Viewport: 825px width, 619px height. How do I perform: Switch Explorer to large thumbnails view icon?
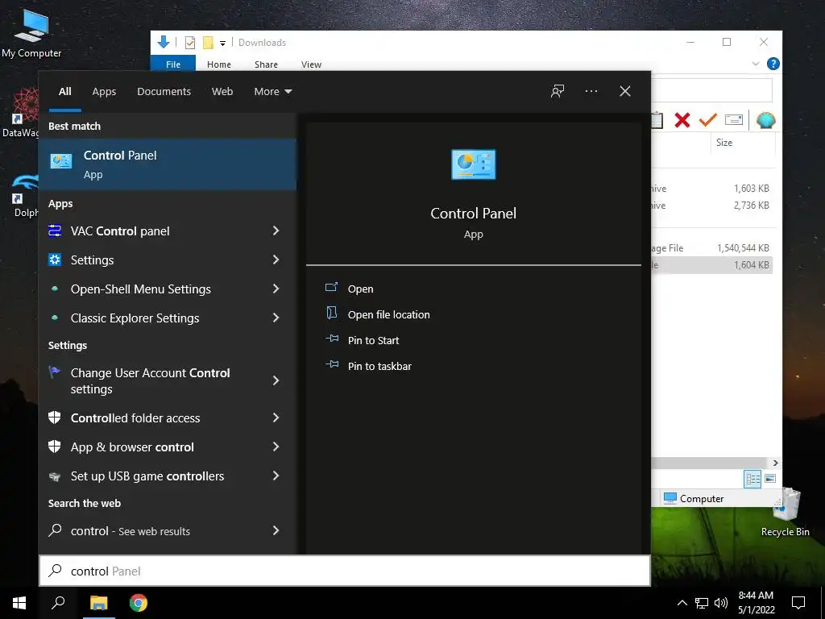point(770,479)
